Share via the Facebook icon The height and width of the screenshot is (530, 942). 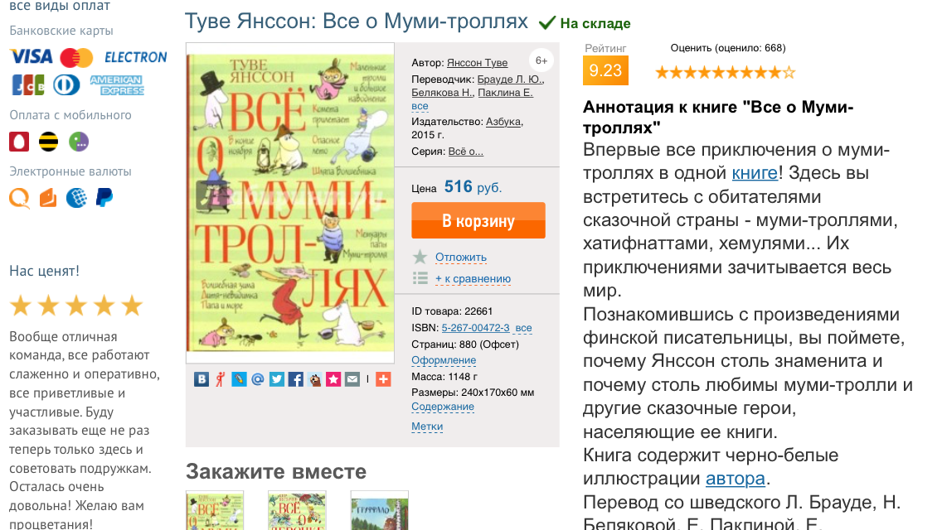coord(295,379)
